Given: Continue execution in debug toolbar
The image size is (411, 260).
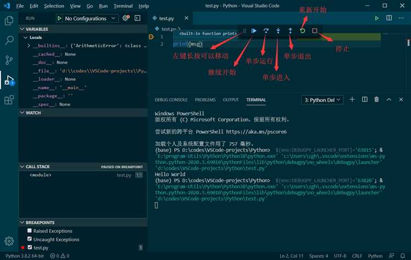Looking at the screenshot, I should pyautogui.click(x=254, y=31).
